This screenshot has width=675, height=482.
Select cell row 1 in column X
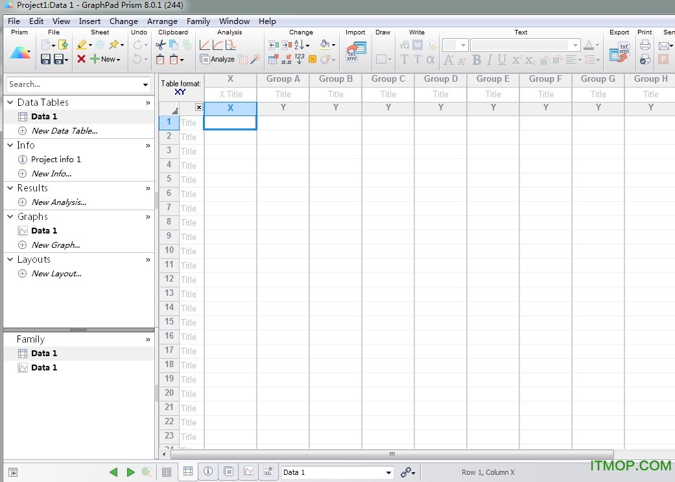pos(230,123)
